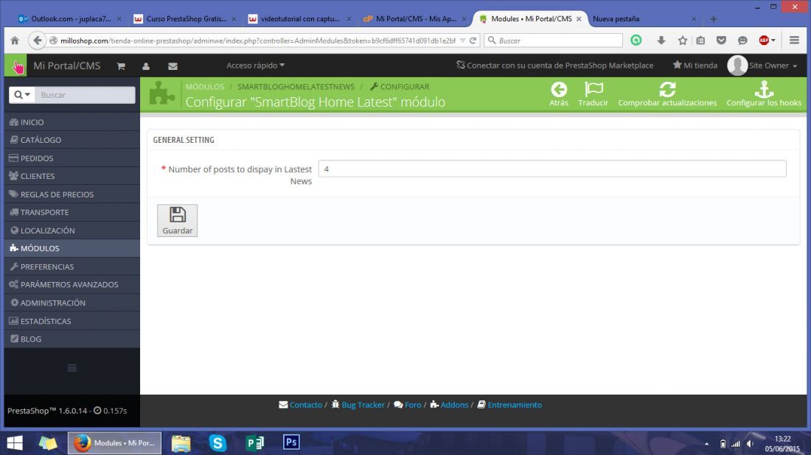The height and width of the screenshot is (455, 811).
Task: Open LOCALIZACIÓN in sidebar
Action: [x=72, y=230]
